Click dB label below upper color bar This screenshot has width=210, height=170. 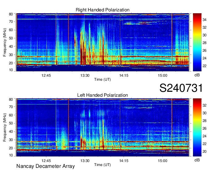point(197,75)
